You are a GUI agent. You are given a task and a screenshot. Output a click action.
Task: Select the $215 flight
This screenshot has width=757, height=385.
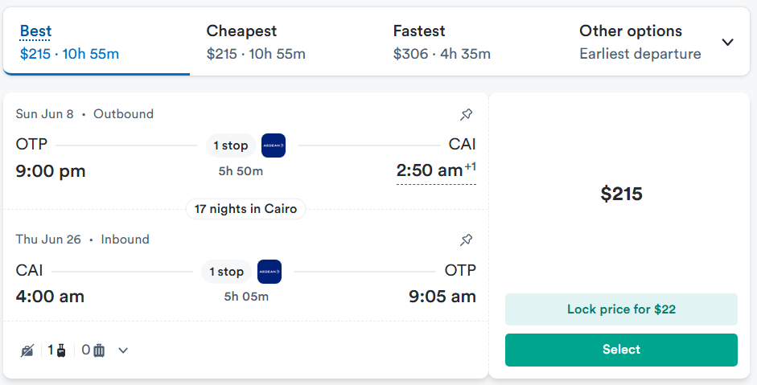[621, 350]
